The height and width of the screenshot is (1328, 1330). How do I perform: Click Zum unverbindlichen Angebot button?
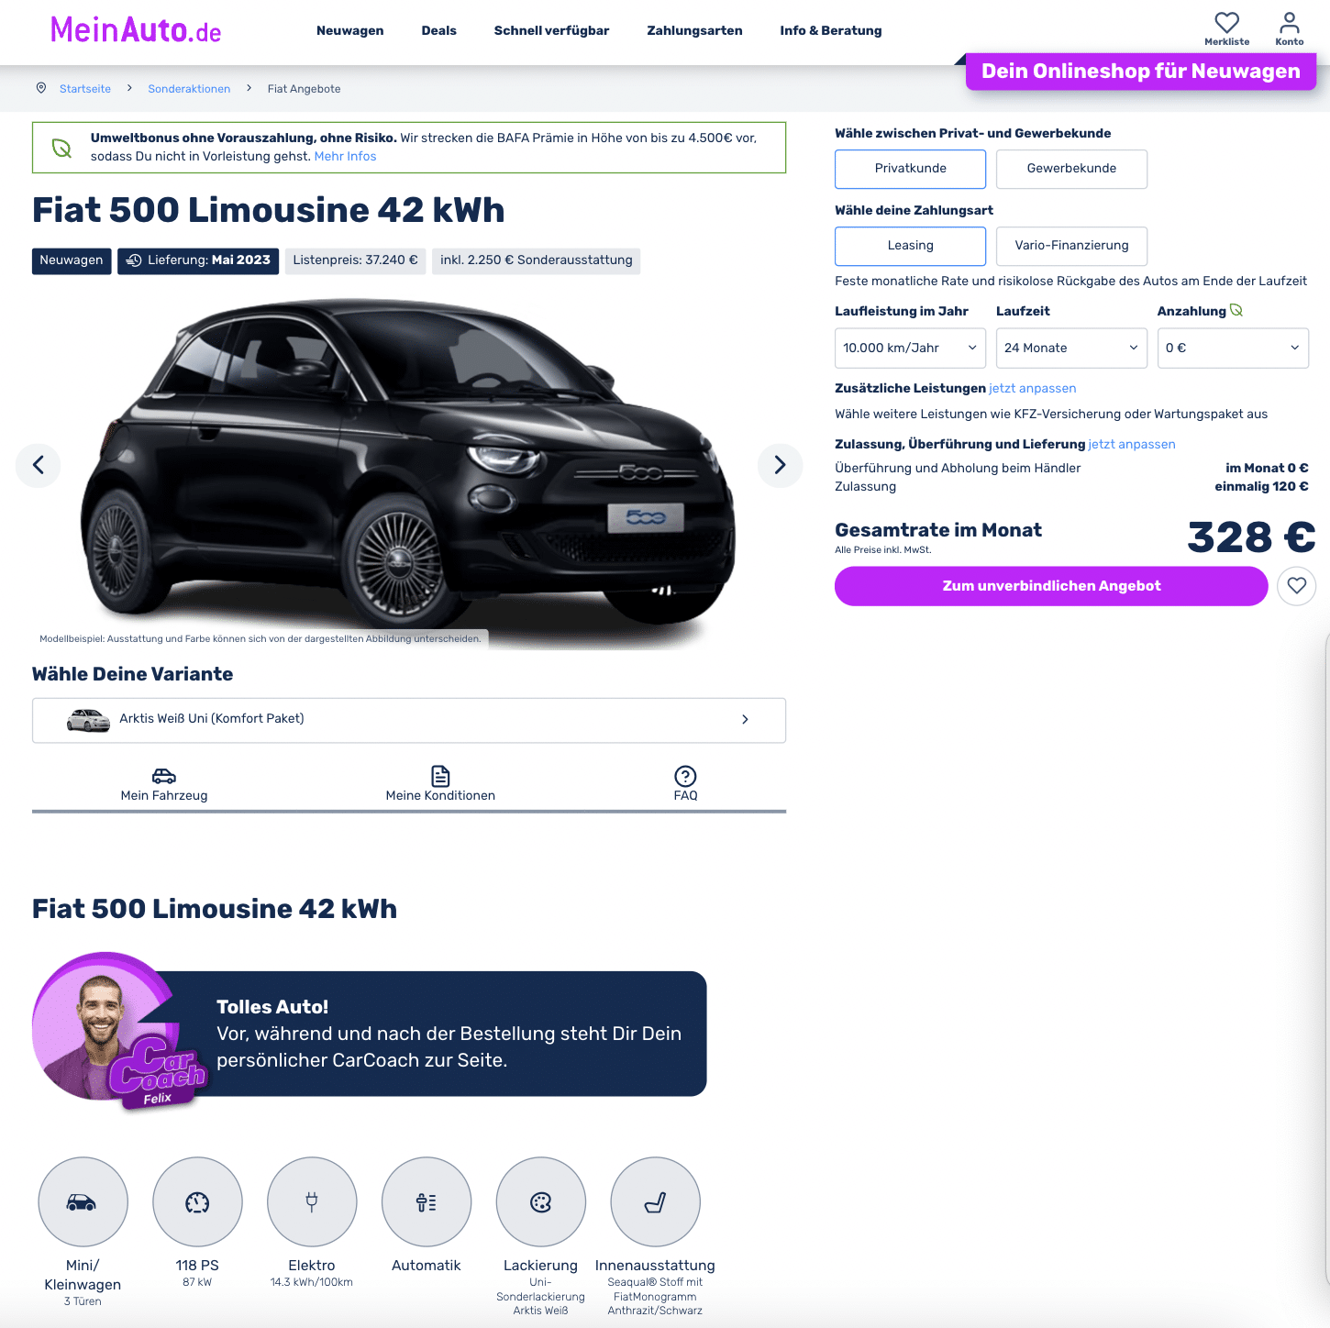(1051, 586)
